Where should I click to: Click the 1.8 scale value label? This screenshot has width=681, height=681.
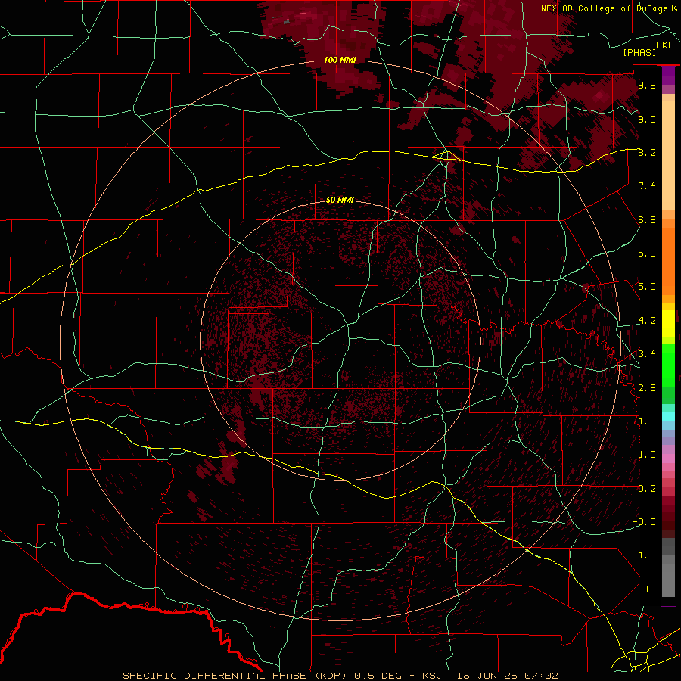point(647,421)
